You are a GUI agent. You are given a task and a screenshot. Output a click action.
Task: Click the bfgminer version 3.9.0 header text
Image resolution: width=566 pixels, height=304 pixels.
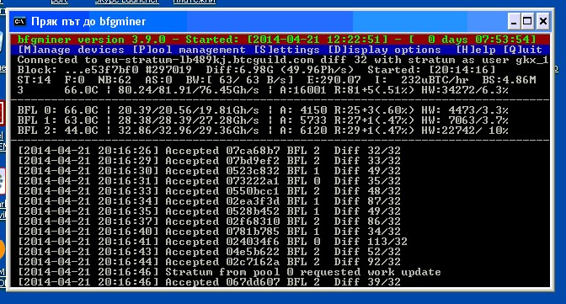click(92, 40)
